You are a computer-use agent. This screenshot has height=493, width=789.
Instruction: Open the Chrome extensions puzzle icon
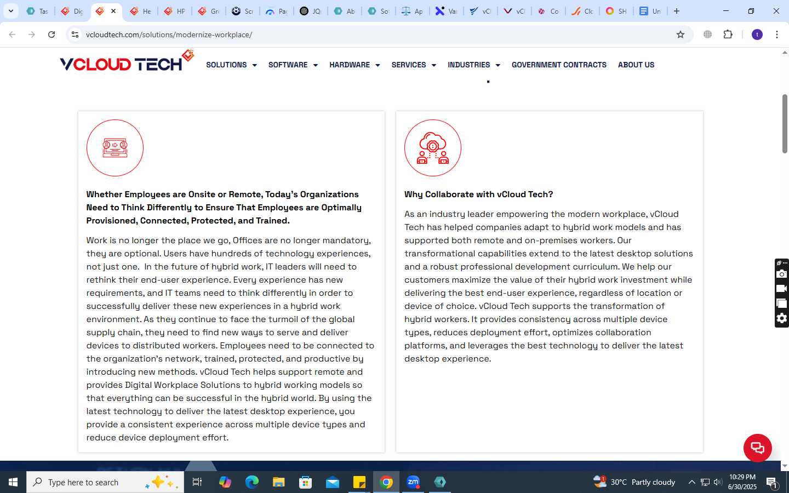(728, 35)
